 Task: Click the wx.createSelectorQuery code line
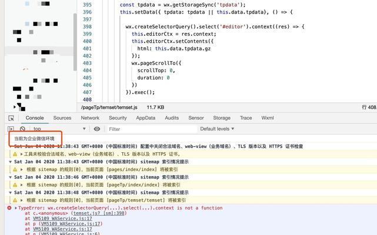[215, 26]
